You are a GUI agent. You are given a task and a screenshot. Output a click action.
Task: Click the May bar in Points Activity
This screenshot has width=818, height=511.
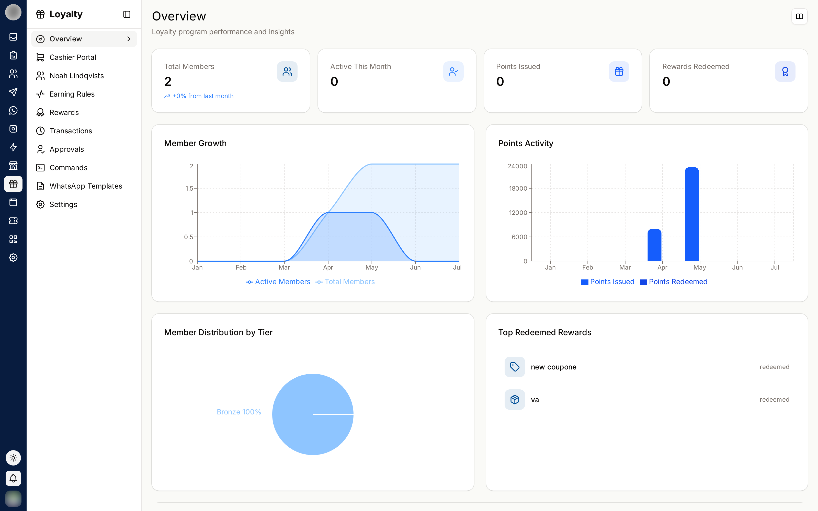coord(692,214)
